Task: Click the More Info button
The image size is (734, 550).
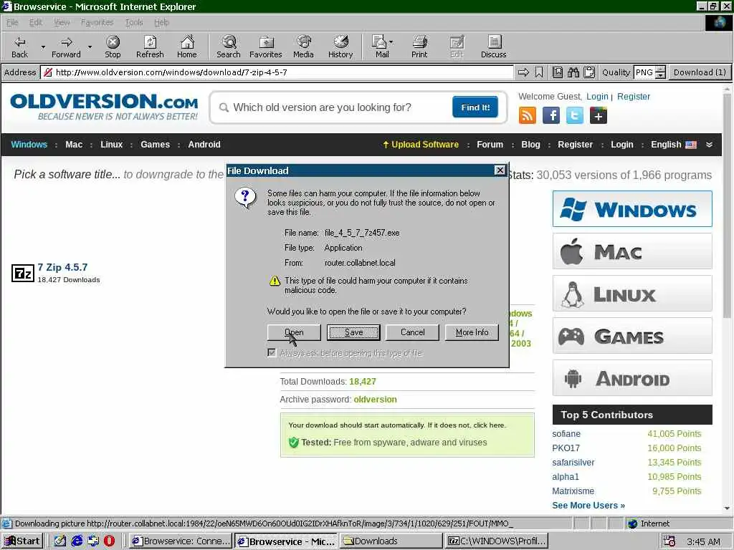Action: click(x=472, y=332)
